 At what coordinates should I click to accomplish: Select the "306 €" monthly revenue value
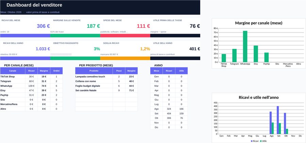(x=43, y=26)
